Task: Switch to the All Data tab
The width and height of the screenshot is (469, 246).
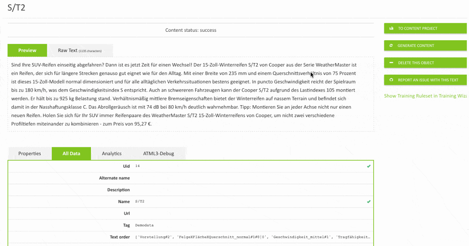Action: [x=71, y=153]
